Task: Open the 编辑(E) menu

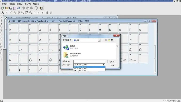Action: (12, 4)
